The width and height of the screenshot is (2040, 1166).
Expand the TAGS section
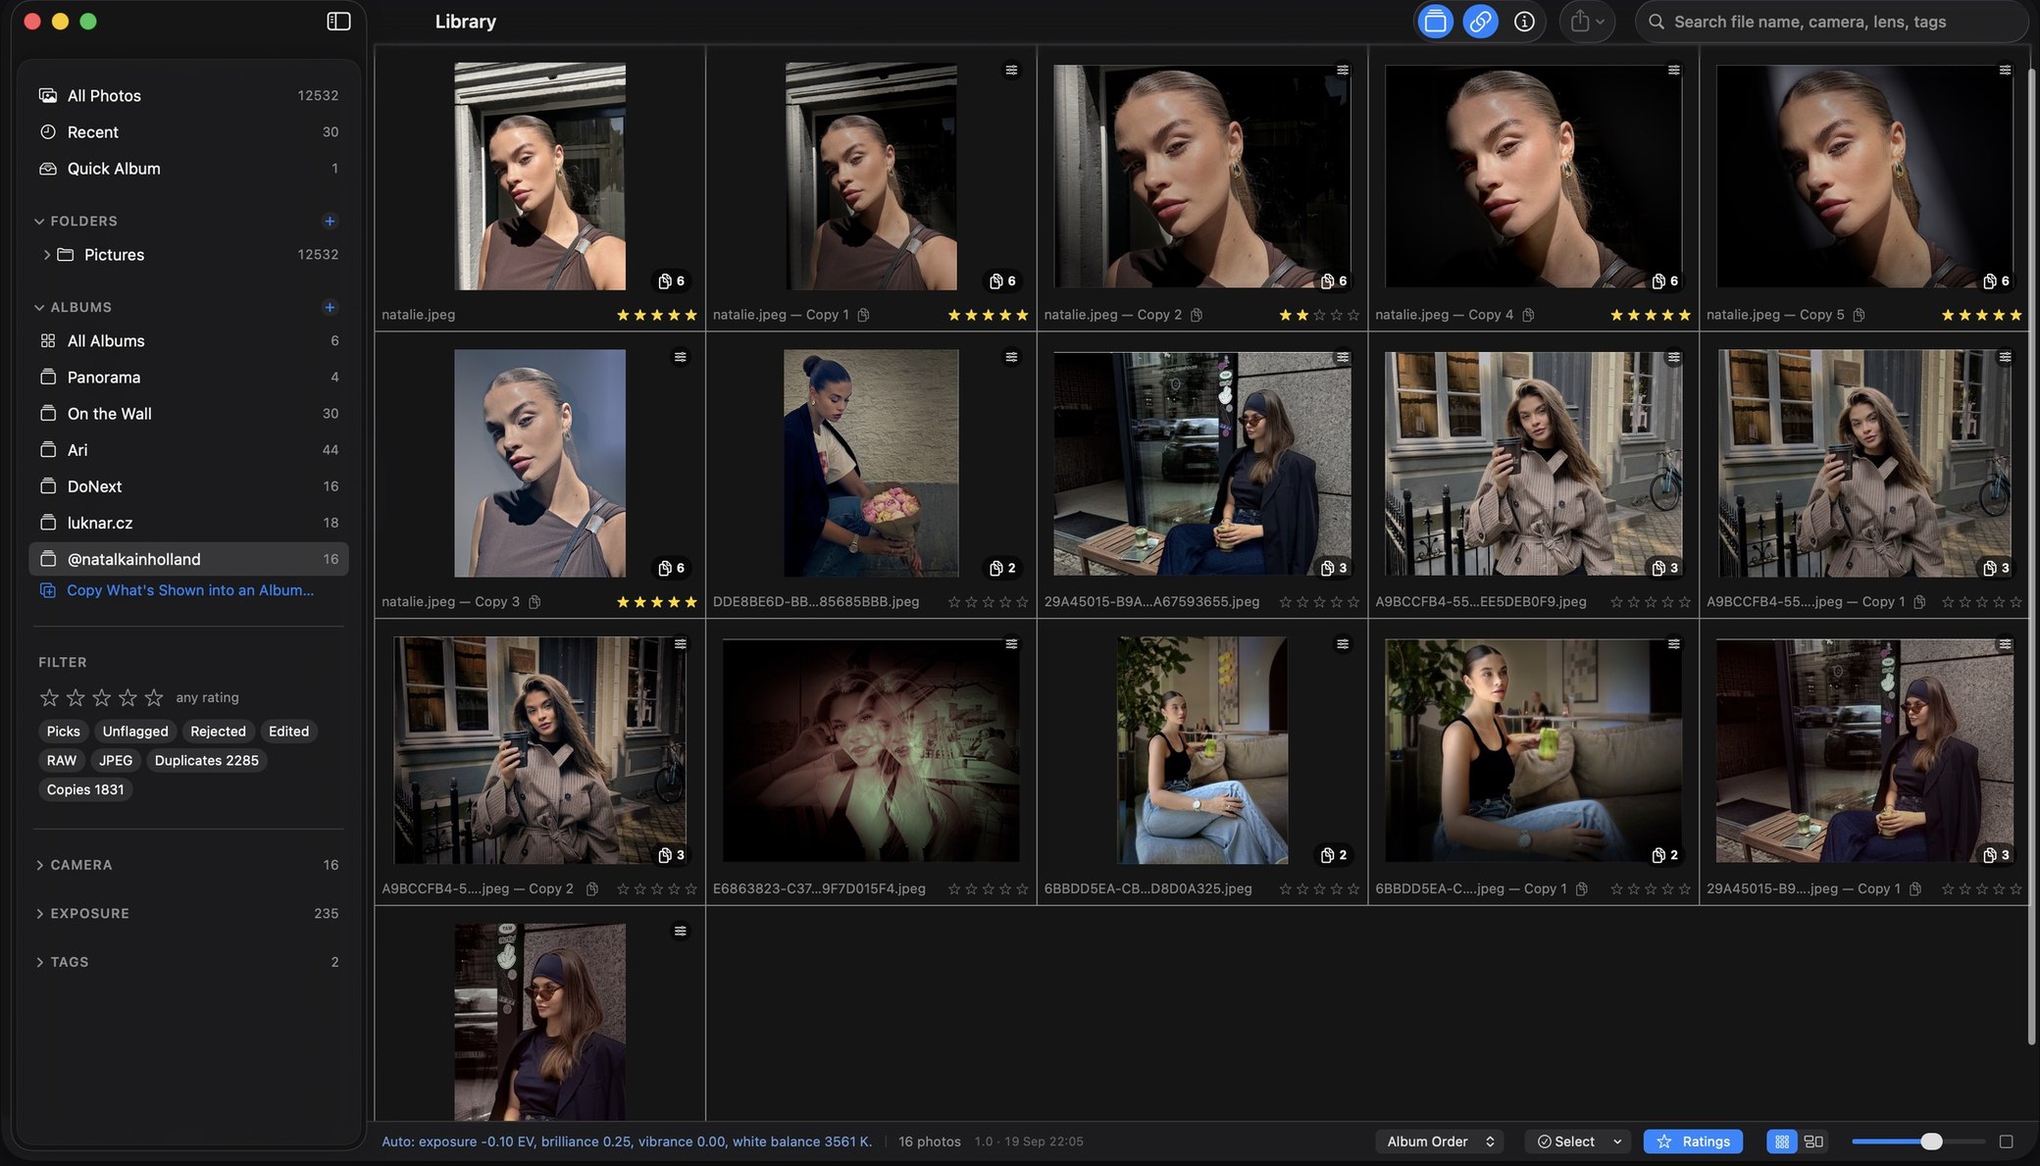tap(39, 963)
